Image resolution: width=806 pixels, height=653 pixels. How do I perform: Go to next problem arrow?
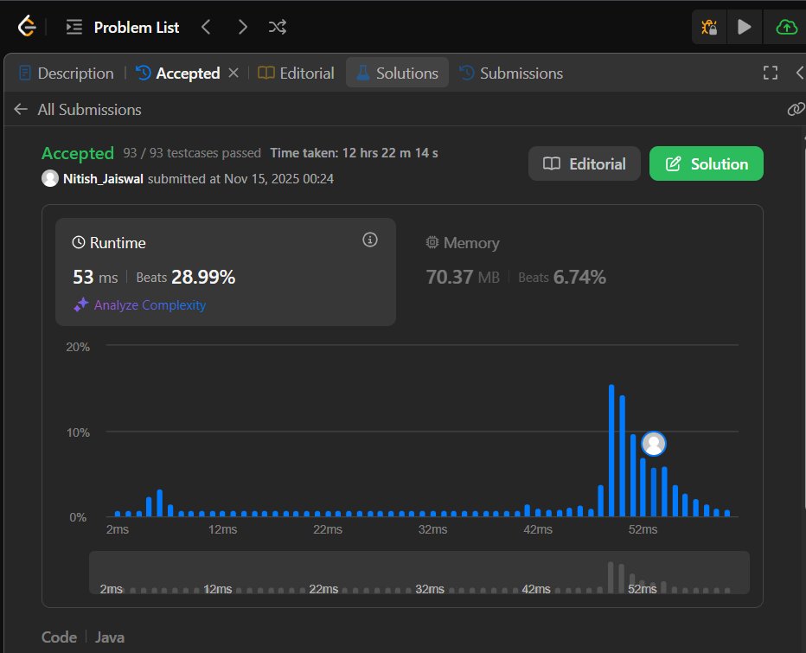click(242, 27)
